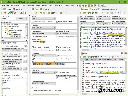Open the press.html result link
The width and height of the screenshot is (128, 96).
point(105,42)
